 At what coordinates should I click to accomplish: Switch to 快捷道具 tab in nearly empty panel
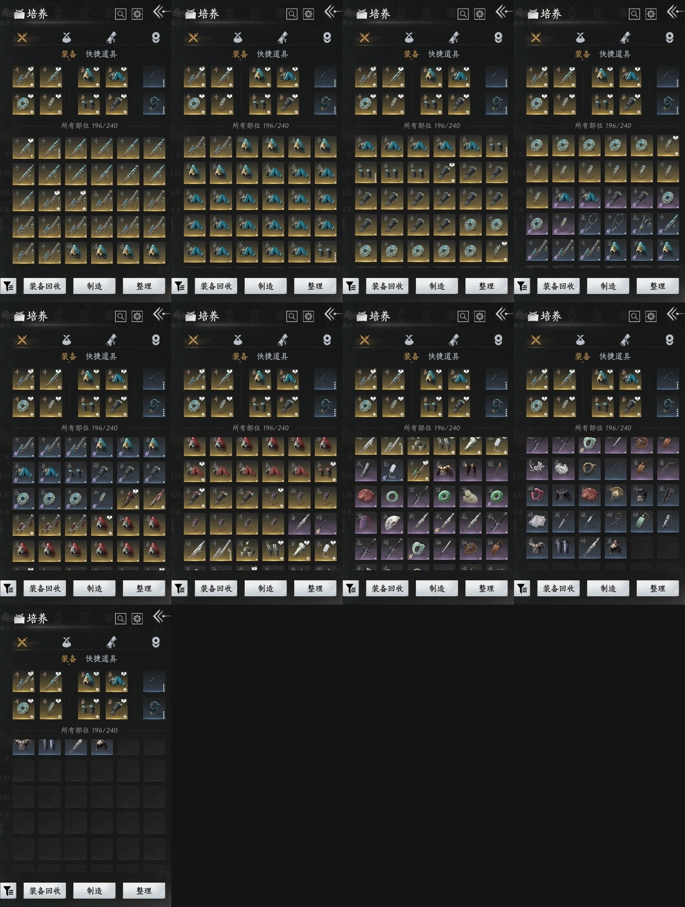pyautogui.click(x=101, y=658)
